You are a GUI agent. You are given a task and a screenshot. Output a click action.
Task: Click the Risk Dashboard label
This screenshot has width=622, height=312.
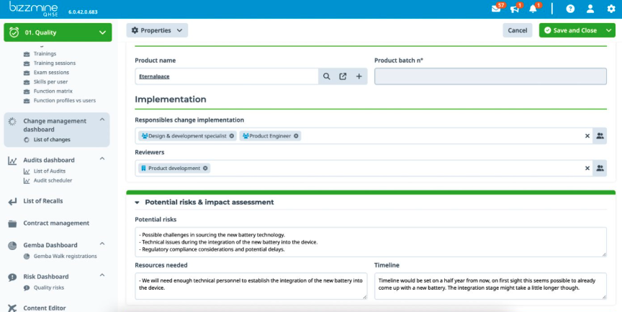45,277
